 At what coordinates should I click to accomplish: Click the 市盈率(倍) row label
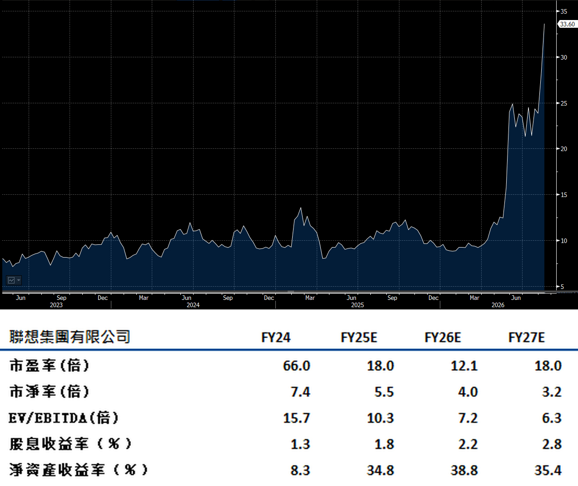pos(50,365)
